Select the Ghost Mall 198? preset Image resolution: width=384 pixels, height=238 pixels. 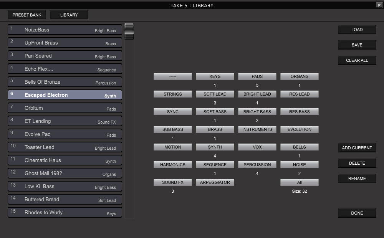[x=65, y=173]
